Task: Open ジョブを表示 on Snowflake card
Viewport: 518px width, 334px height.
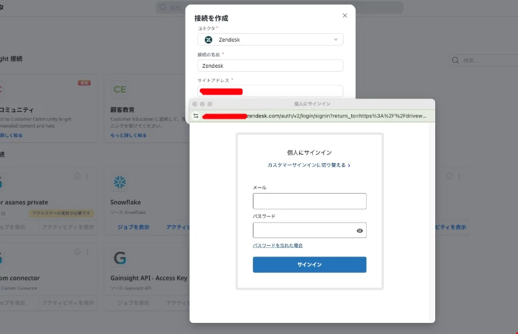Action: pyautogui.click(x=133, y=227)
